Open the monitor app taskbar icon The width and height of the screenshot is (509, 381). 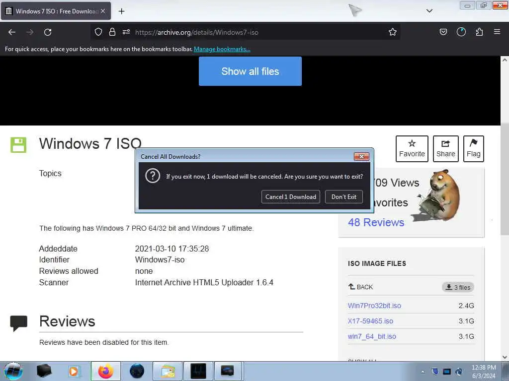(228, 371)
